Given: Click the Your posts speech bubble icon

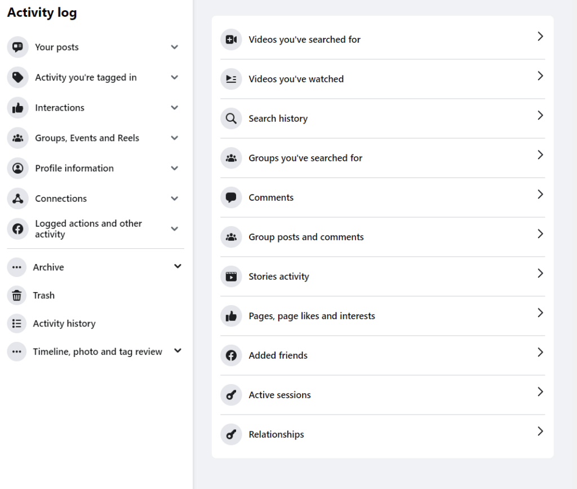Looking at the screenshot, I should tap(17, 47).
